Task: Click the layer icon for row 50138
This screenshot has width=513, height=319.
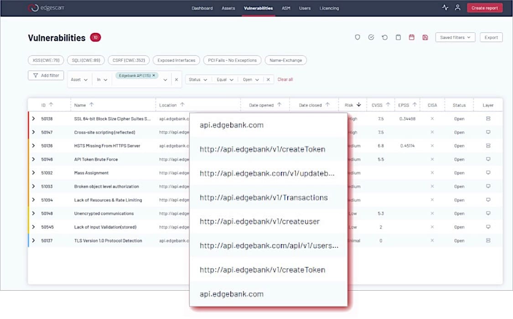Action: click(488, 119)
